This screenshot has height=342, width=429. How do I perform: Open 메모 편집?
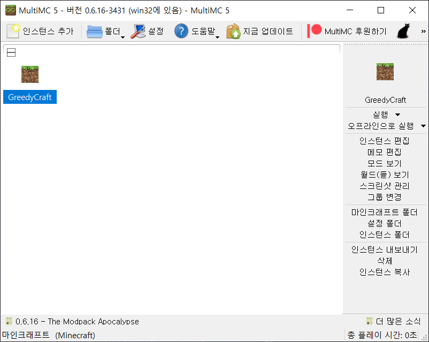(x=385, y=152)
